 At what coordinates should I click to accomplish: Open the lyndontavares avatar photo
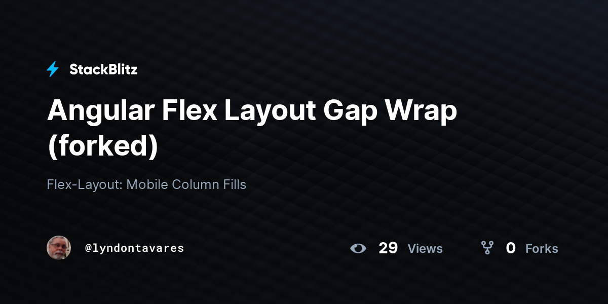(59, 248)
